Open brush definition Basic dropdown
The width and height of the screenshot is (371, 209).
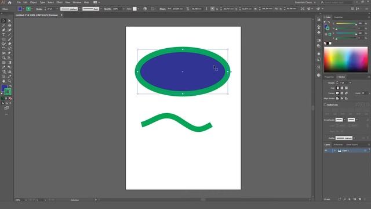[101, 9]
